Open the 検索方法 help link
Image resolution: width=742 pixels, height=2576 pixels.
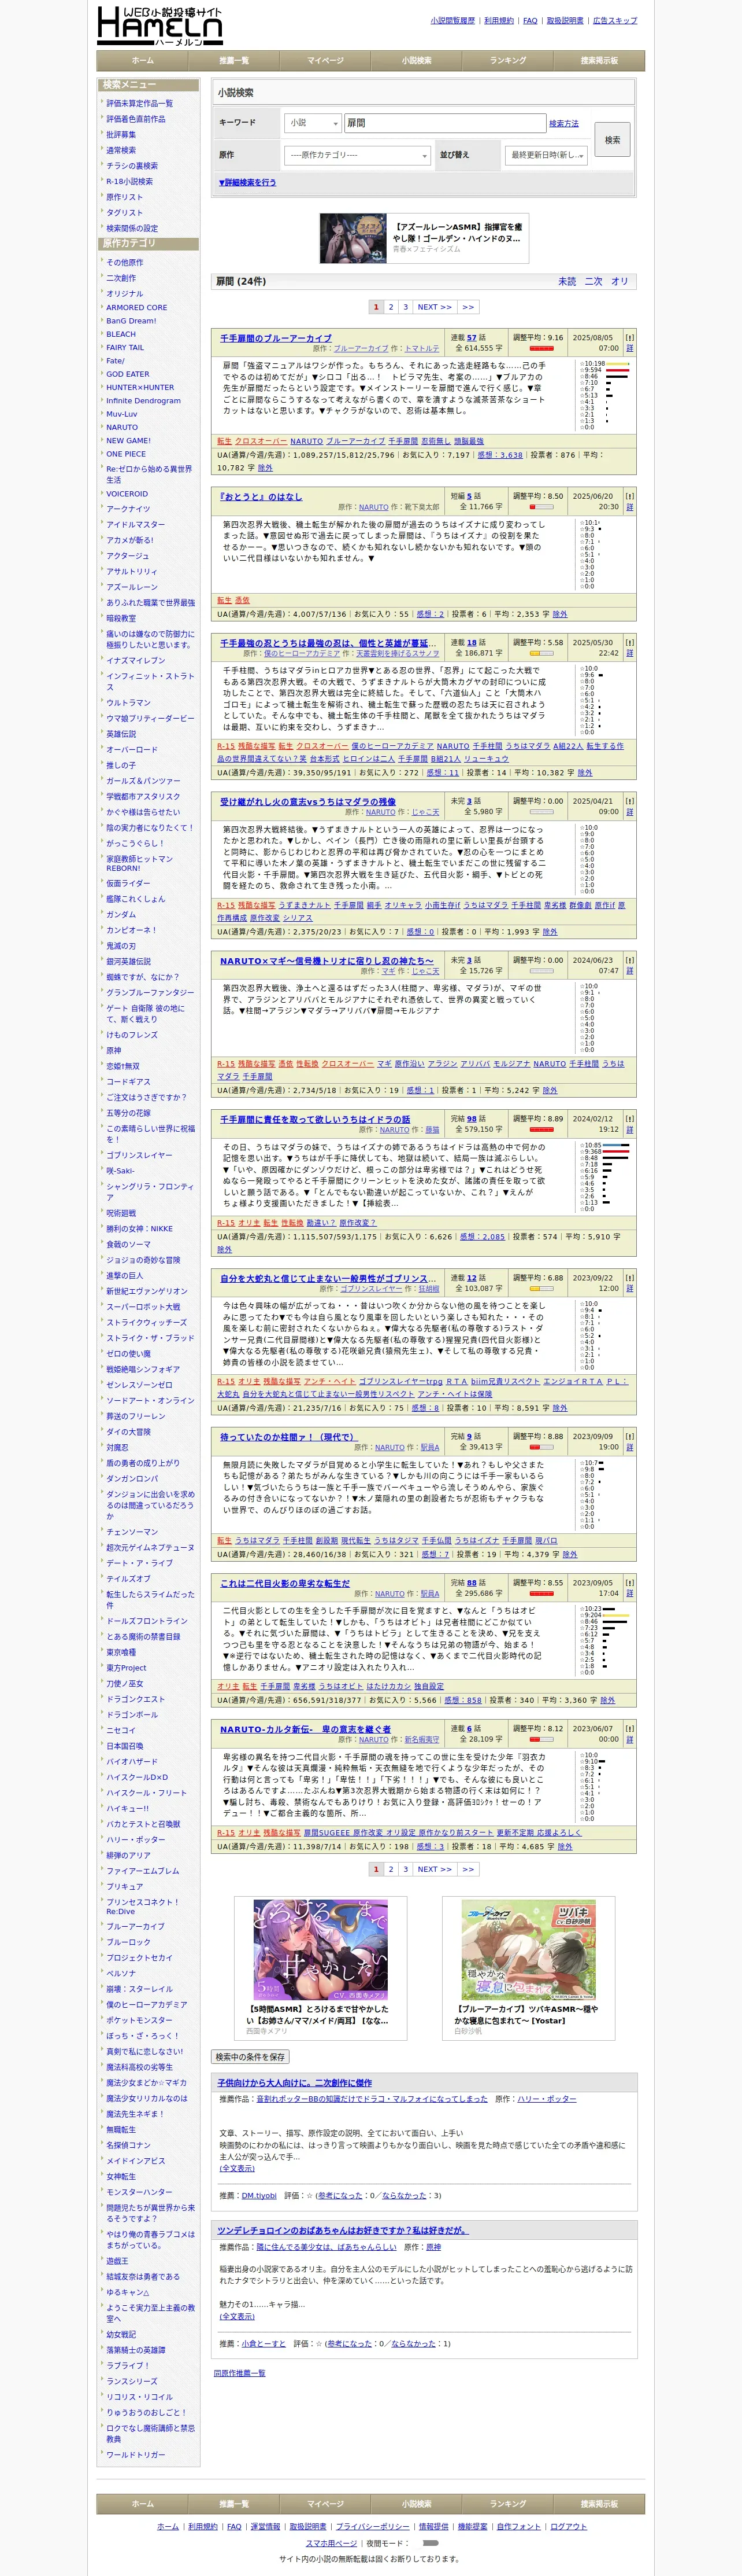click(563, 124)
